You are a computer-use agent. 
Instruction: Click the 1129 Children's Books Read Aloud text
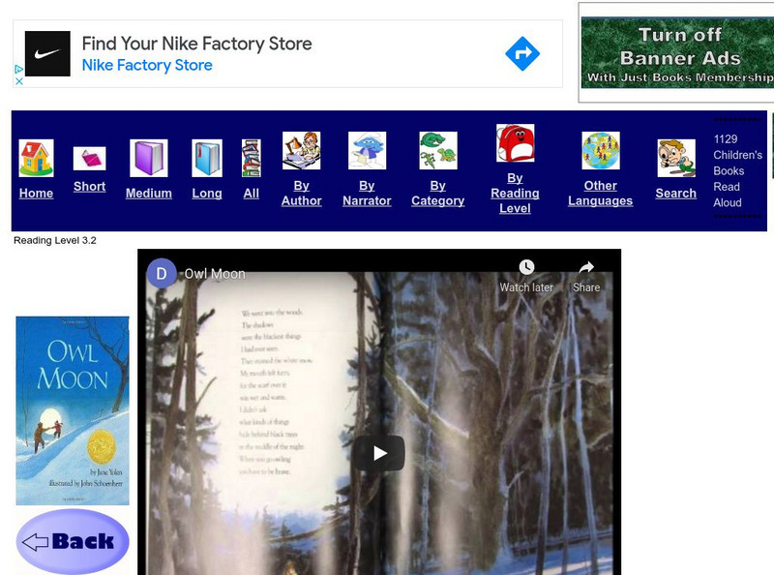737,171
